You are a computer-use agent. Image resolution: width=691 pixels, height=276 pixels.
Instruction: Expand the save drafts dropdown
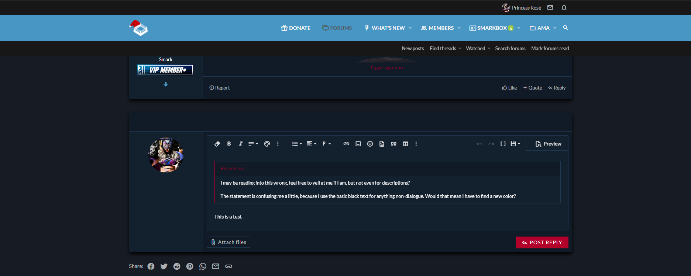coord(515,144)
